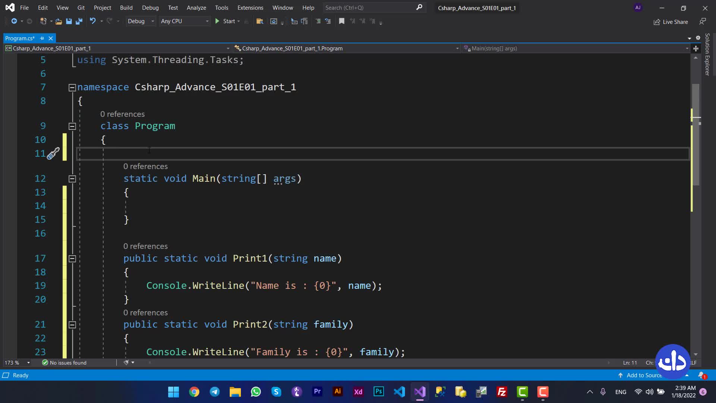Open Find in Files icon
This screenshot has height=403, width=716.
point(260,21)
